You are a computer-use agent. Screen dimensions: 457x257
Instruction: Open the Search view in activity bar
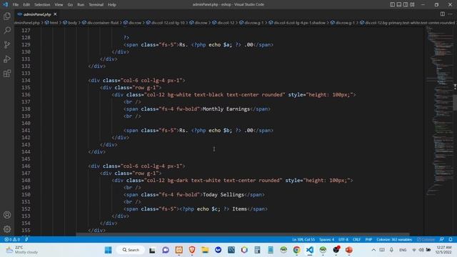pyautogui.click(x=7, y=30)
